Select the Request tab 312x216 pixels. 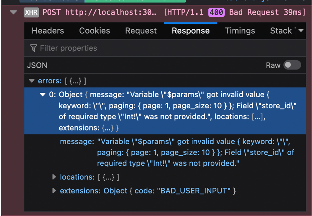click(x=141, y=31)
